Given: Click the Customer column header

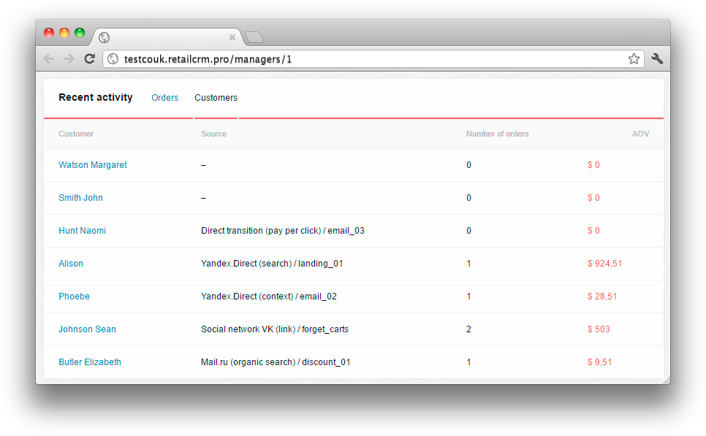Looking at the screenshot, I should [x=76, y=134].
